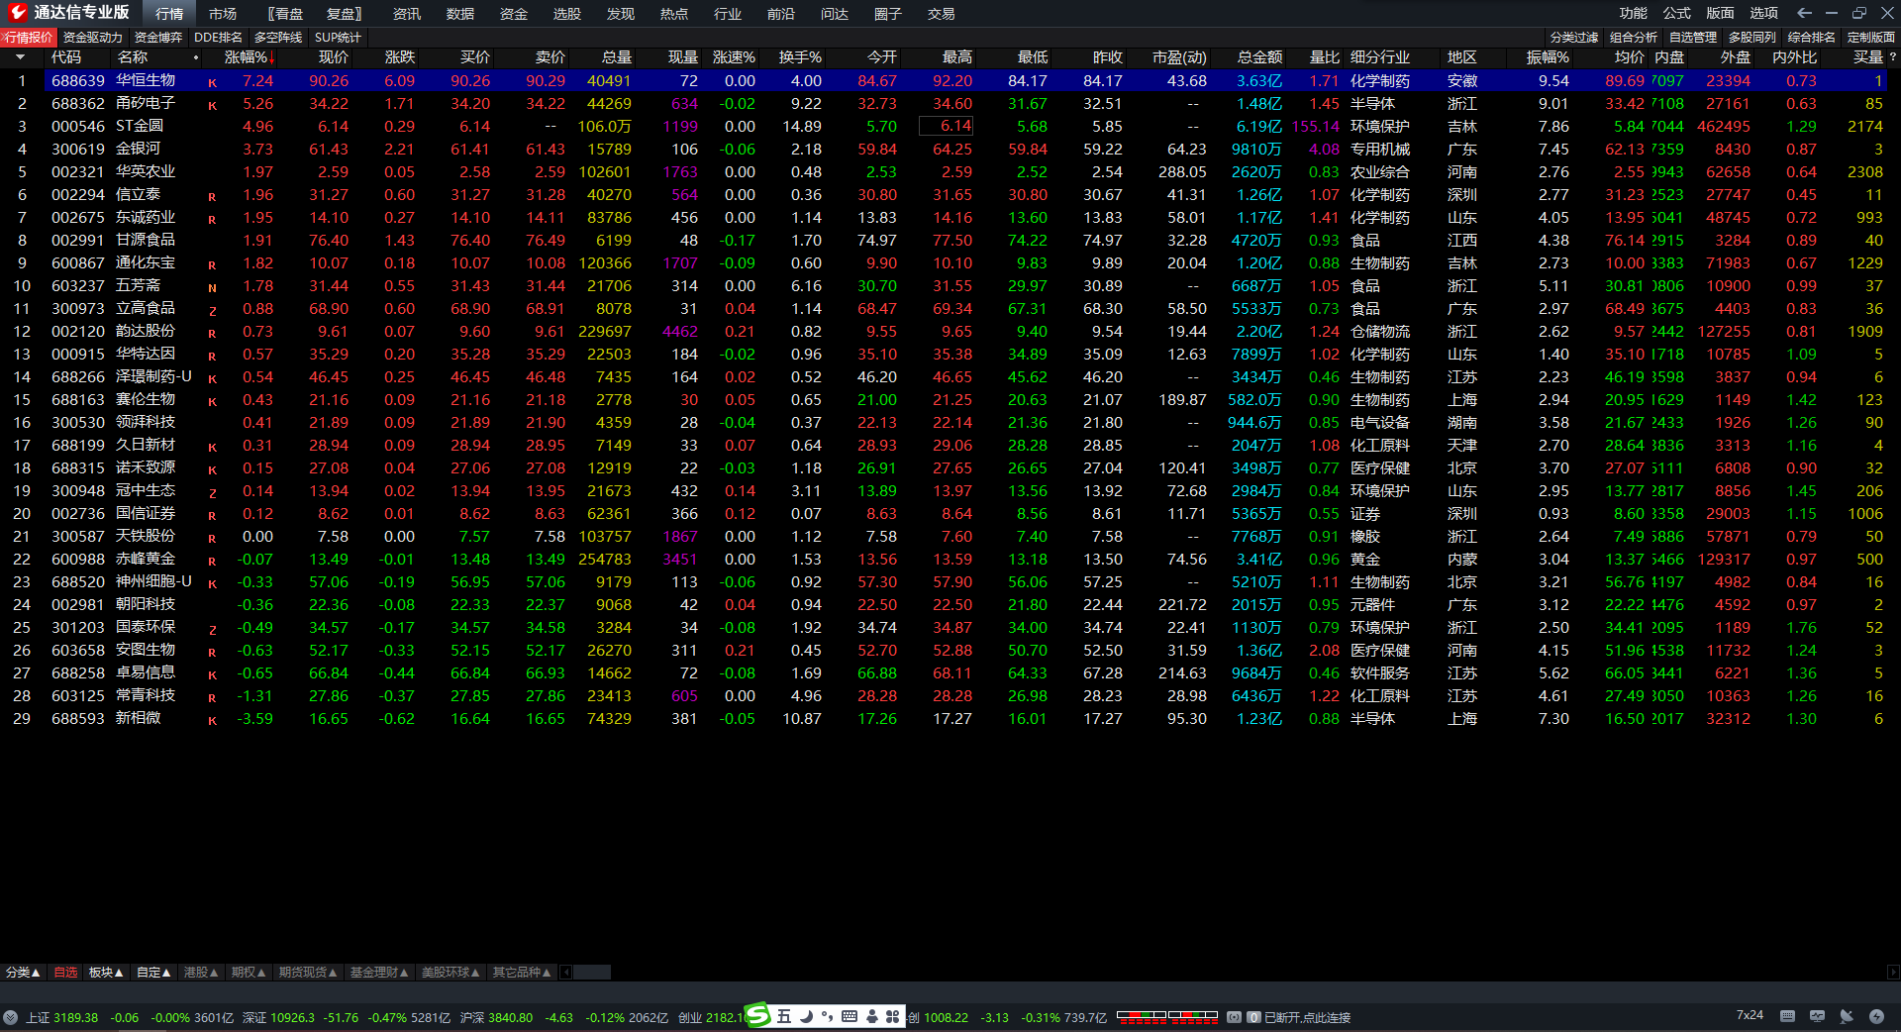Expand the 自定 bottom tab menu

[x=153, y=973]
